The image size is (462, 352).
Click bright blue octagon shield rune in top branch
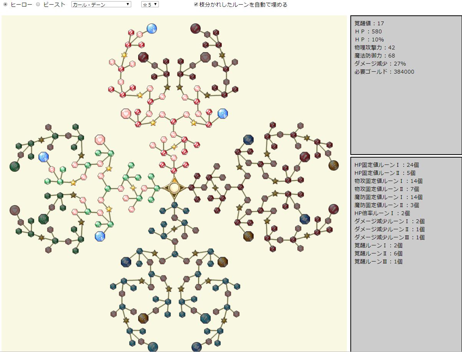pyautogui.click(x=223, y=113)
